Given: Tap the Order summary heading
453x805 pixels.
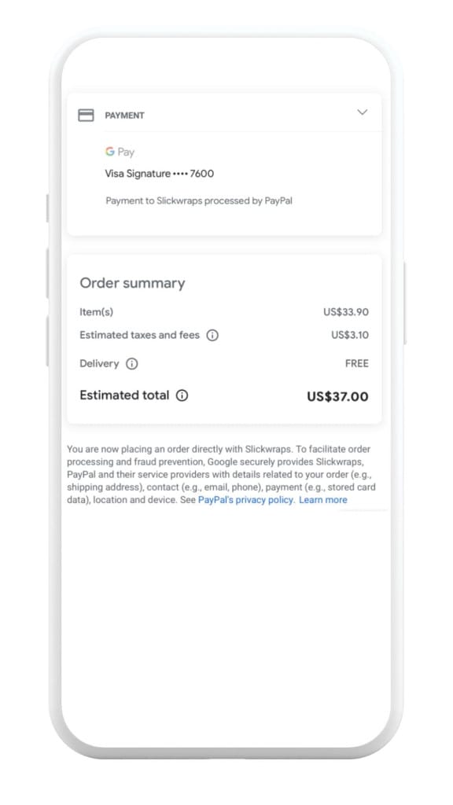Looking at the screenshot, I should coord(132,283).
